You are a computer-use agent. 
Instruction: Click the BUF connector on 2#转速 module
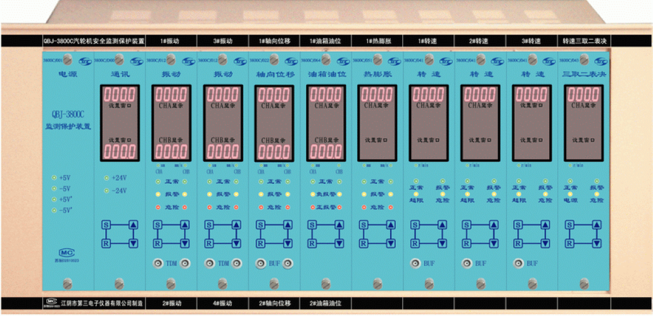(x=467, y=263)
